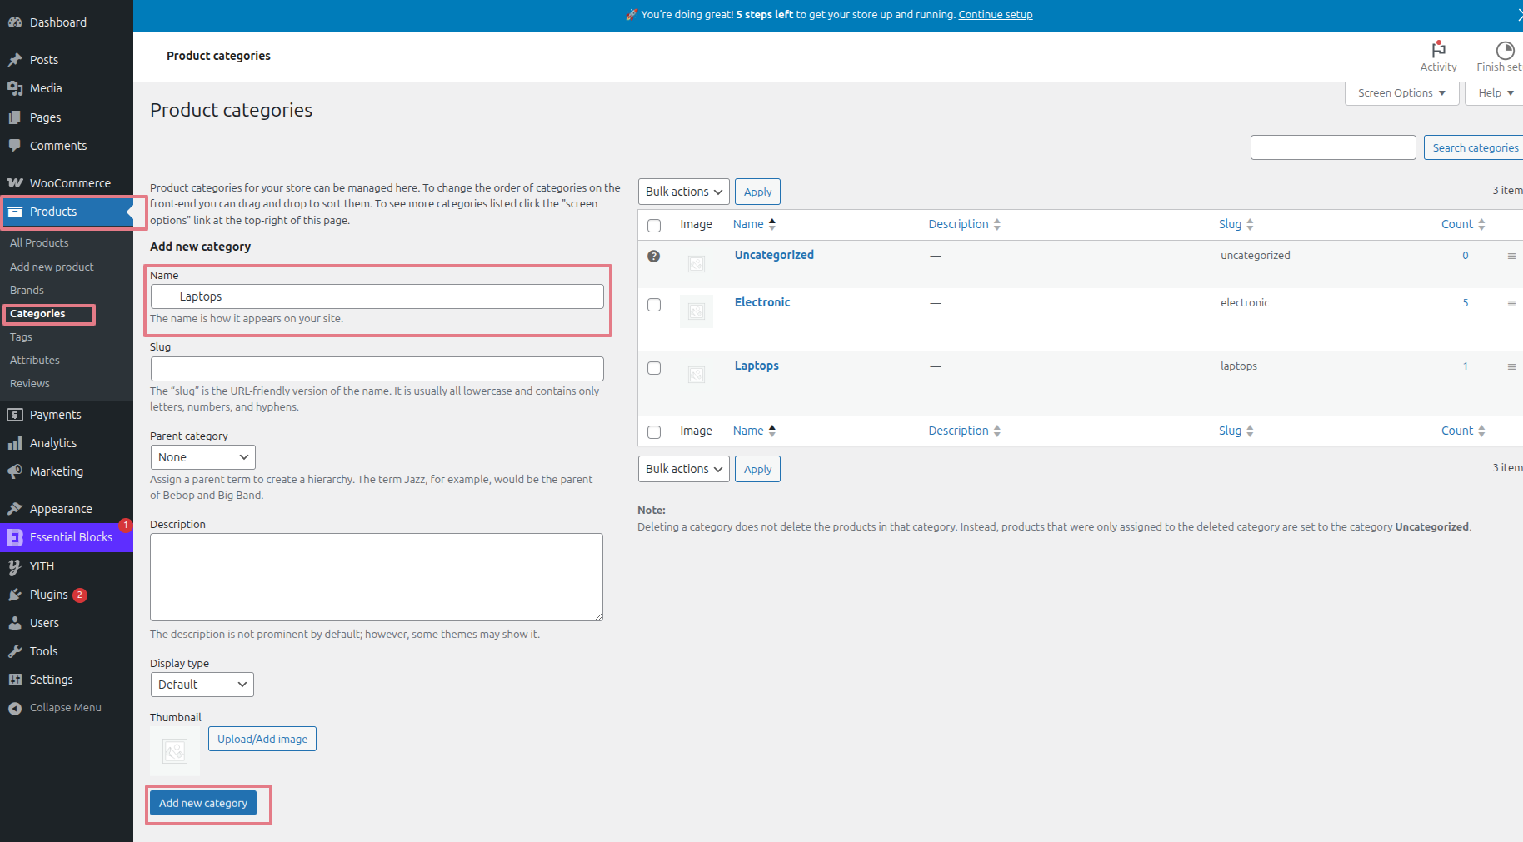
Task: Open Tags in the Products submenu
Action: [x=21, y=337]
